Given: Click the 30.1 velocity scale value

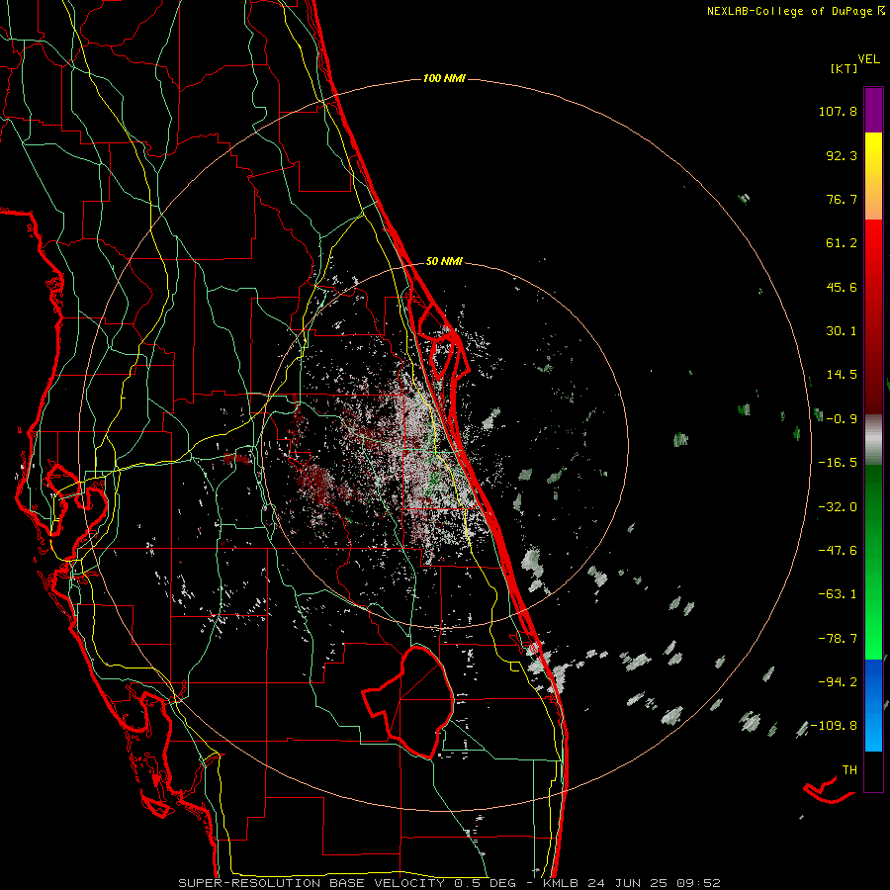Looking at the screenshot, I should click(842, 331).
